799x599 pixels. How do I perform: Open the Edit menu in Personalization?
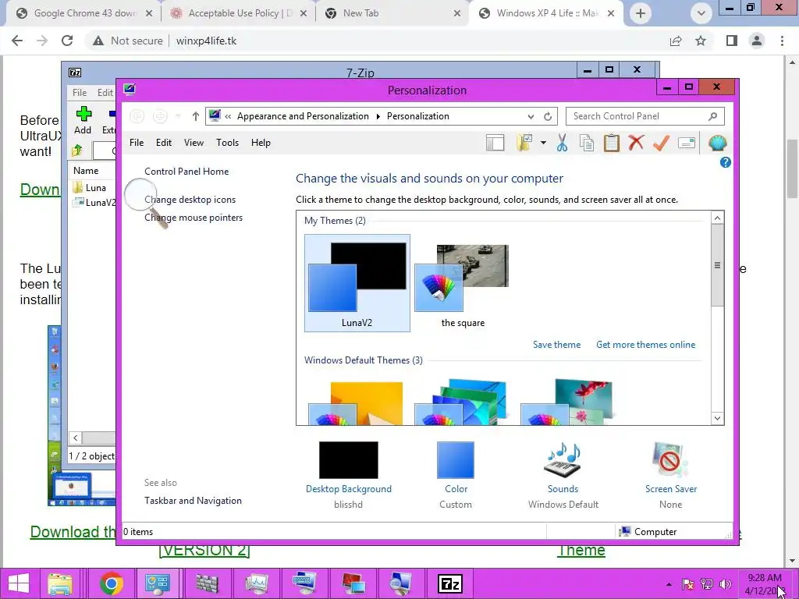pos(164,143)
